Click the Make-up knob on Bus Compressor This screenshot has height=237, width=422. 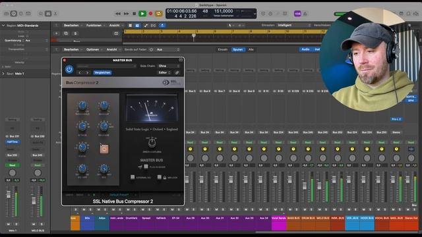click(x=104, y=105)
